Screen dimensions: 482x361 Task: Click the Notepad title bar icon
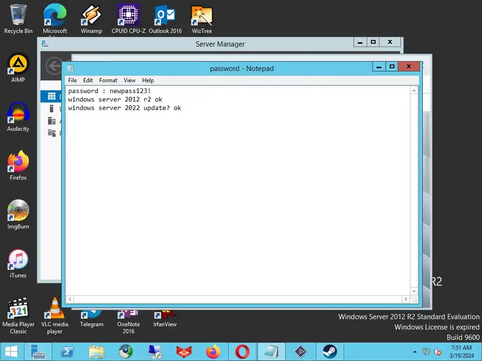pos(71,68)
